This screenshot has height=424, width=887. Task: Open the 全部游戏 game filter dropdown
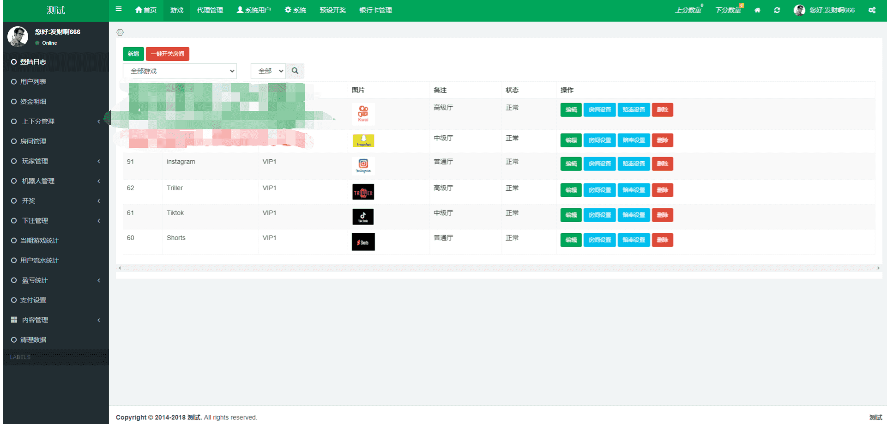180,71
